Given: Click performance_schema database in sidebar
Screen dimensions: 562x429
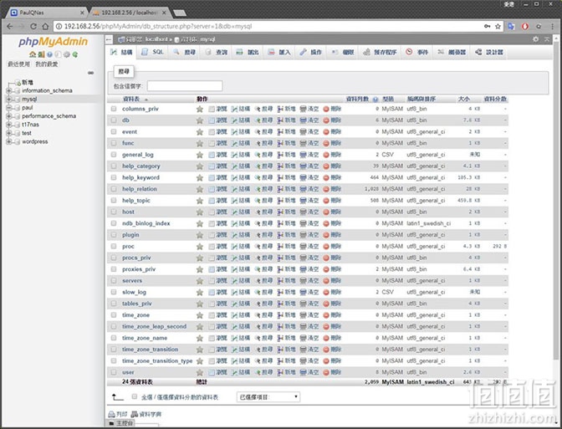Looking at the screenshot, I should (x=49, y=116).
